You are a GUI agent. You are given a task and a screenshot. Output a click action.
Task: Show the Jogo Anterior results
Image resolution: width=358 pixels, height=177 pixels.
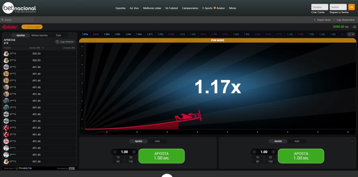click(65, 42)
